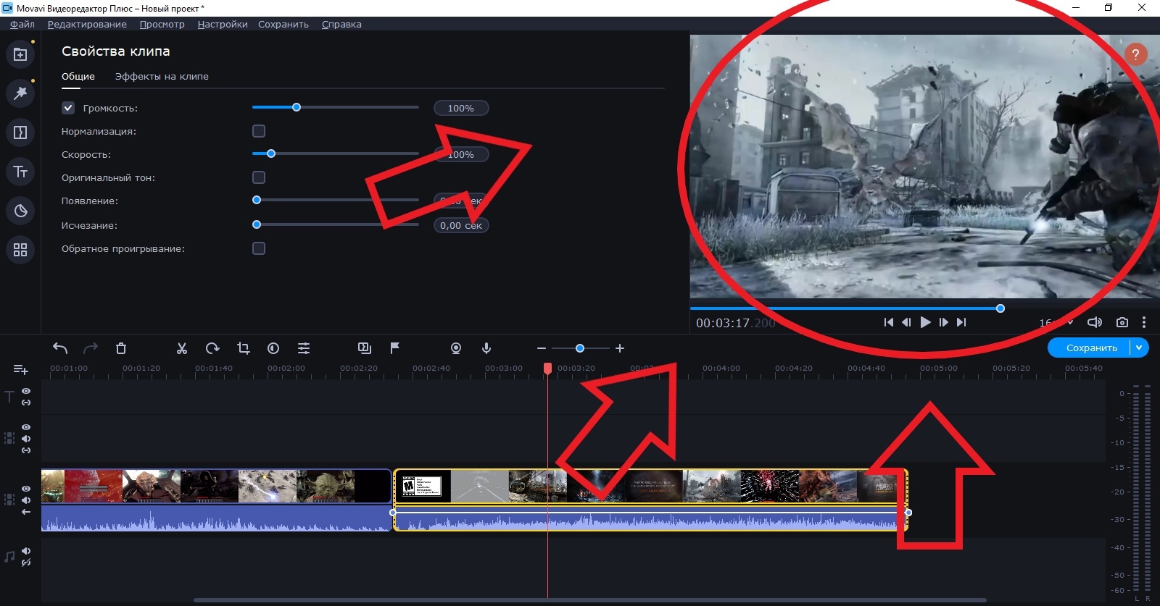This screenshot has height=606, width=1160.
Task: Open the More tools grid icon
Action: pyautogui.click(x=20, y=250)
